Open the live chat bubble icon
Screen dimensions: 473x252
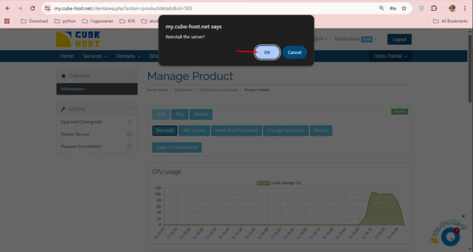coord(449,236)
